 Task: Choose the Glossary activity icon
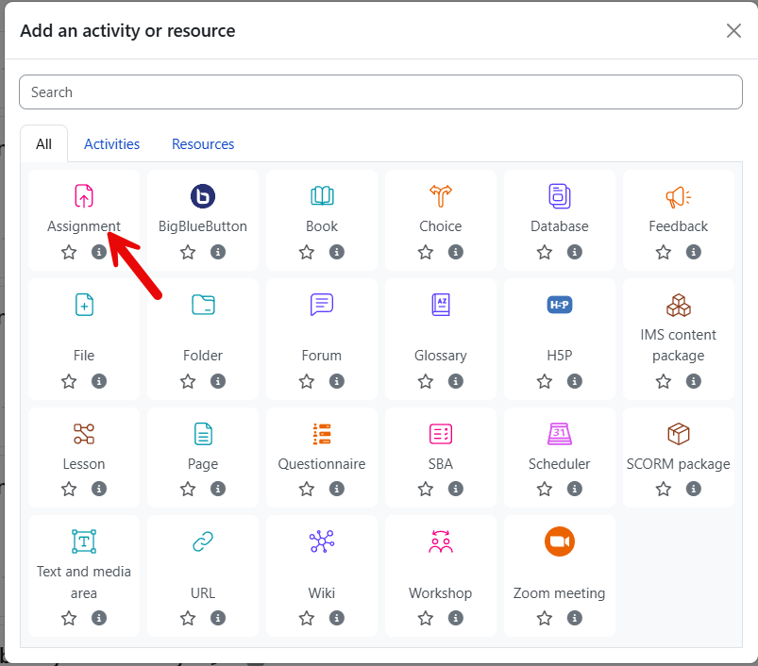tap(441, 305)
